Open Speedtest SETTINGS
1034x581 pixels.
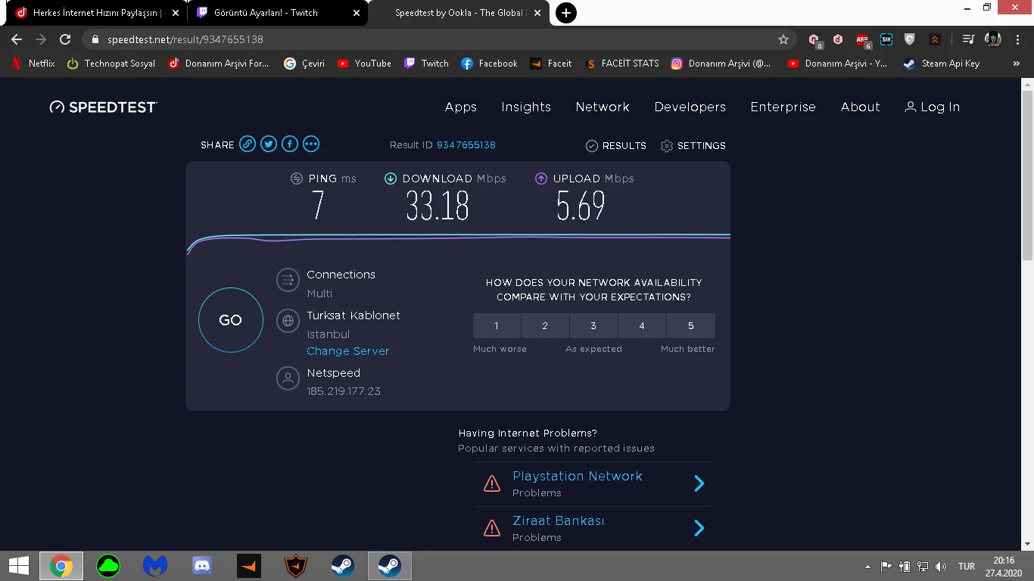[693, 145]
